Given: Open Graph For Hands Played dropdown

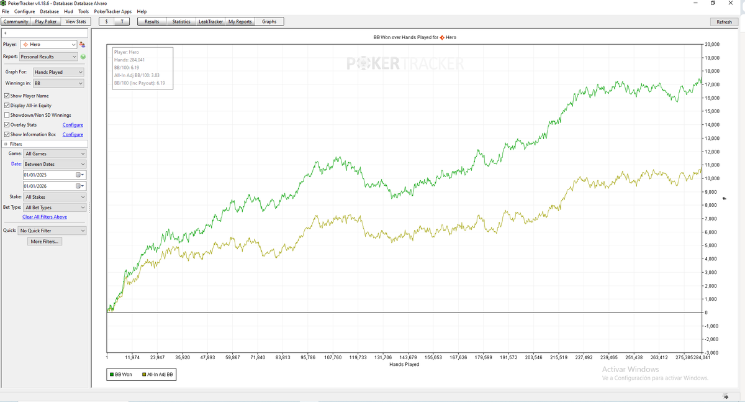Looking at the screenshot, I should [x=58, y=72].
